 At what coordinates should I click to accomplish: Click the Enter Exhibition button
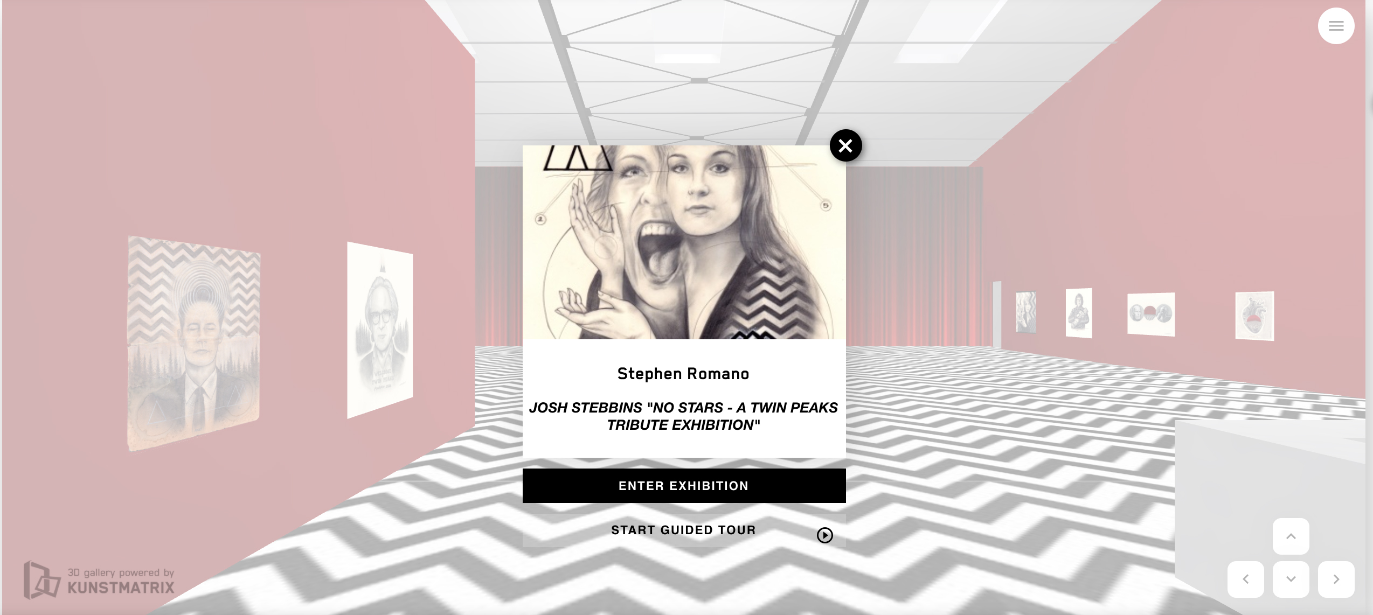(684, 486)
